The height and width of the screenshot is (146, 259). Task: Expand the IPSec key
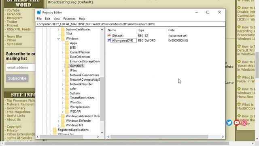point(63,71)
